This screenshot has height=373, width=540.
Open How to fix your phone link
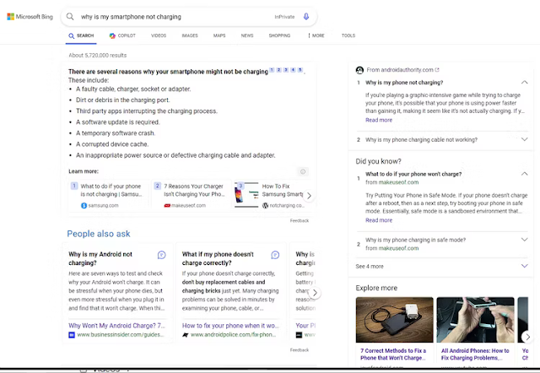(x=230, y=326)
